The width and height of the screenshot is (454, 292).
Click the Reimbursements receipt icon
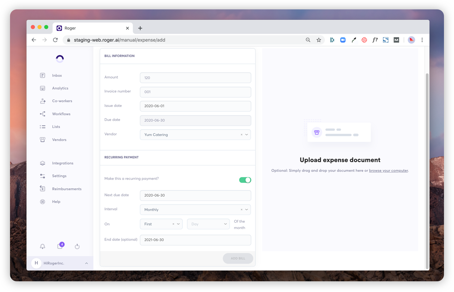(x=42, y=189)
